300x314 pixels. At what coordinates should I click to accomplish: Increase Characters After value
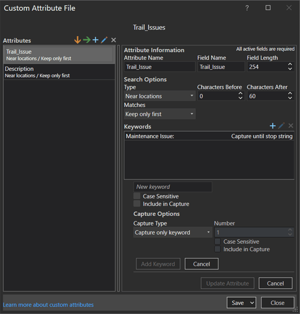[x=290, y=93]
